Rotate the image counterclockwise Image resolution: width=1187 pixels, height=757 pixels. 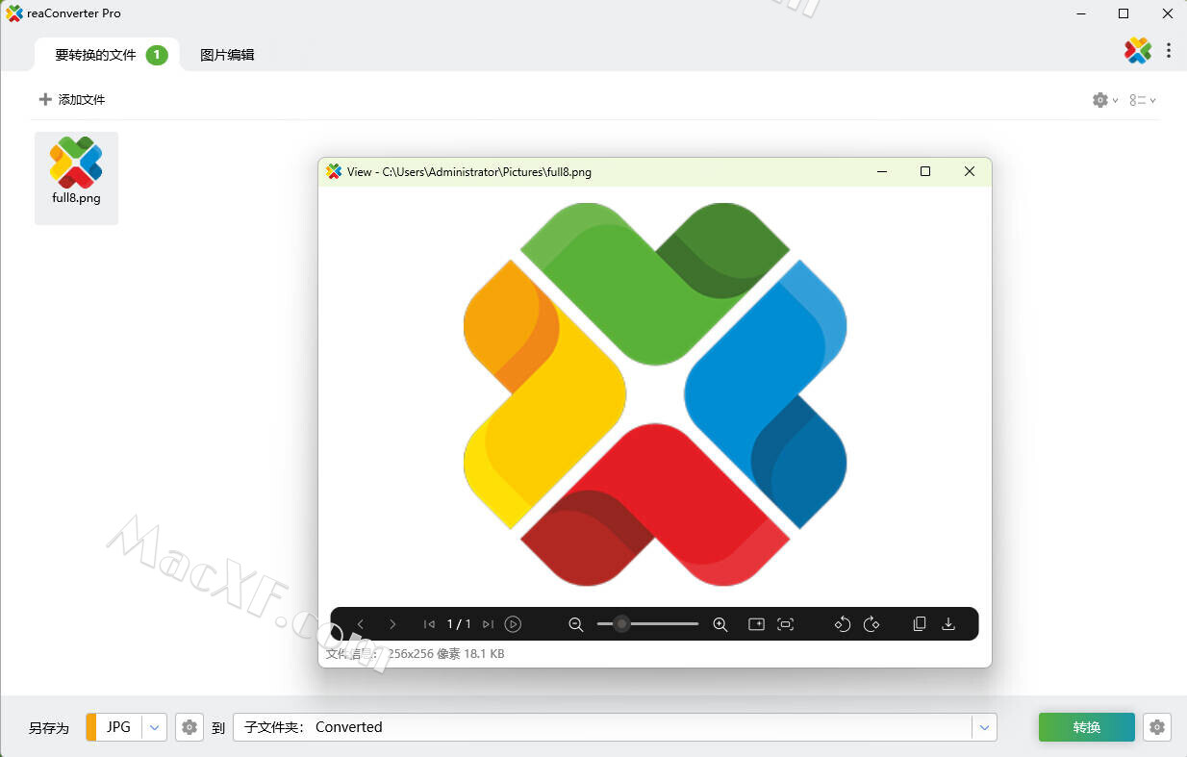tap(843, 624)
